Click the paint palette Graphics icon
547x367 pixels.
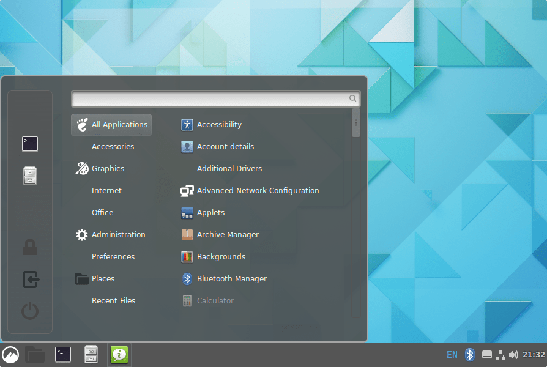[82, 168]
